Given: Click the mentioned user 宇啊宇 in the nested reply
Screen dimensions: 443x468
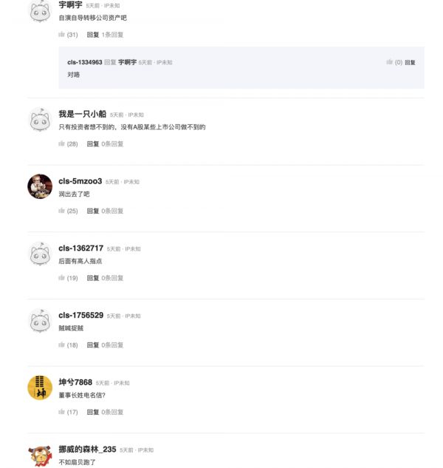Looking at the screenshot, I should coord(127,63).
